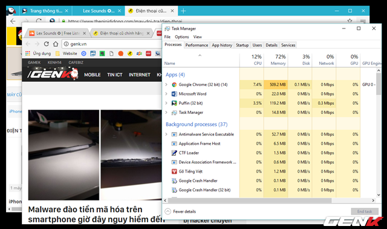Click Chrome's back arrow
This screenshot has width=387, height=229.
[x=28, y=44]
